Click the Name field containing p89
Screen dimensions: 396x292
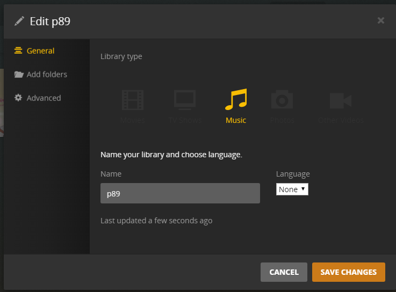click(x=180, y=193)
